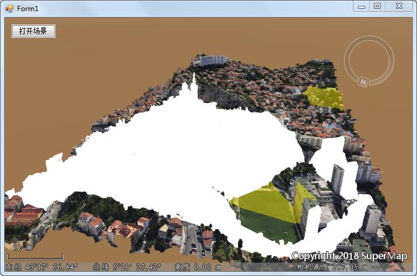The image size is (417, 276).
Task: Click the 相机高度 287.05 m readout
Action: tap(332, 267)
